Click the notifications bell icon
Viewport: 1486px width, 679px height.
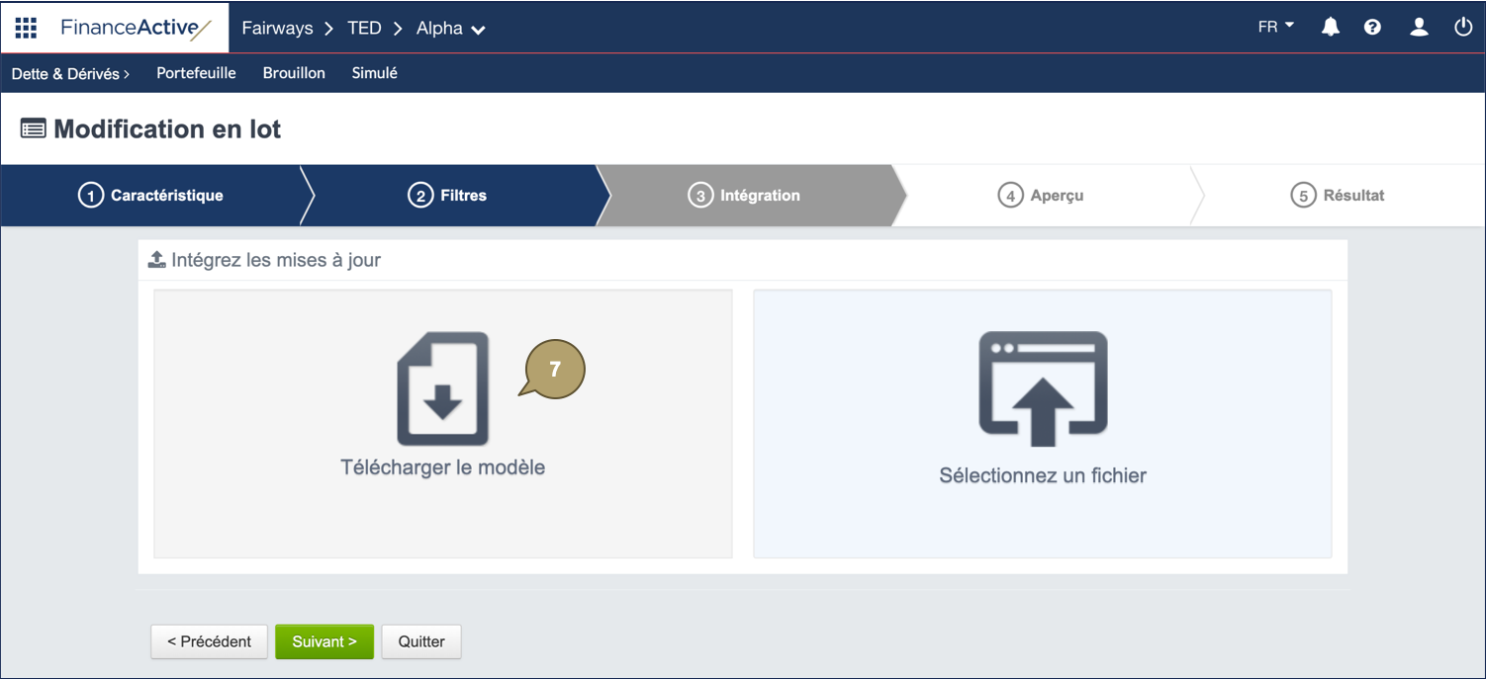(1331, 28)
